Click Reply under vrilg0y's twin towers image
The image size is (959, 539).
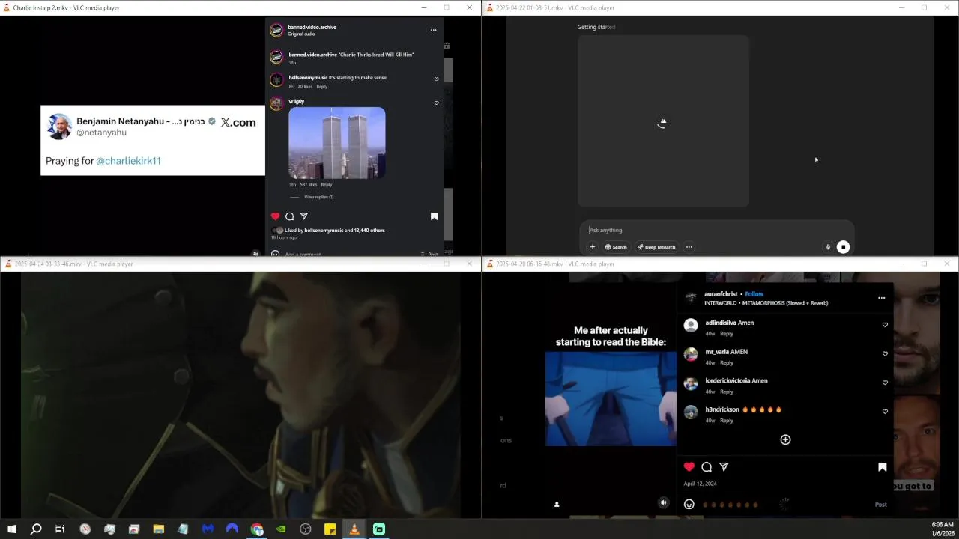[x=326, y=185]
